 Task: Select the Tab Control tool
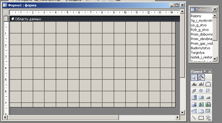201,111
